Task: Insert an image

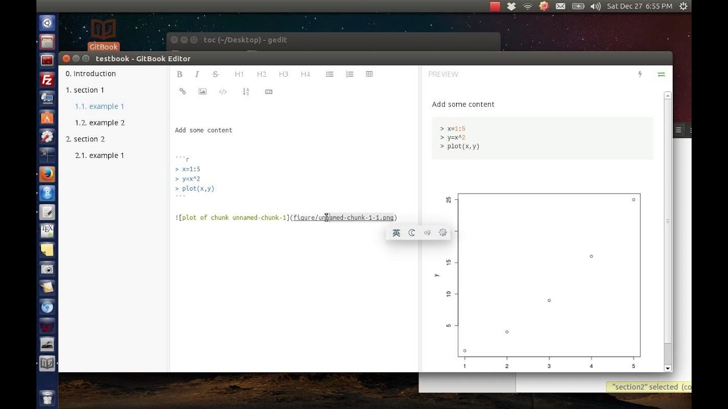Action: 202,91
